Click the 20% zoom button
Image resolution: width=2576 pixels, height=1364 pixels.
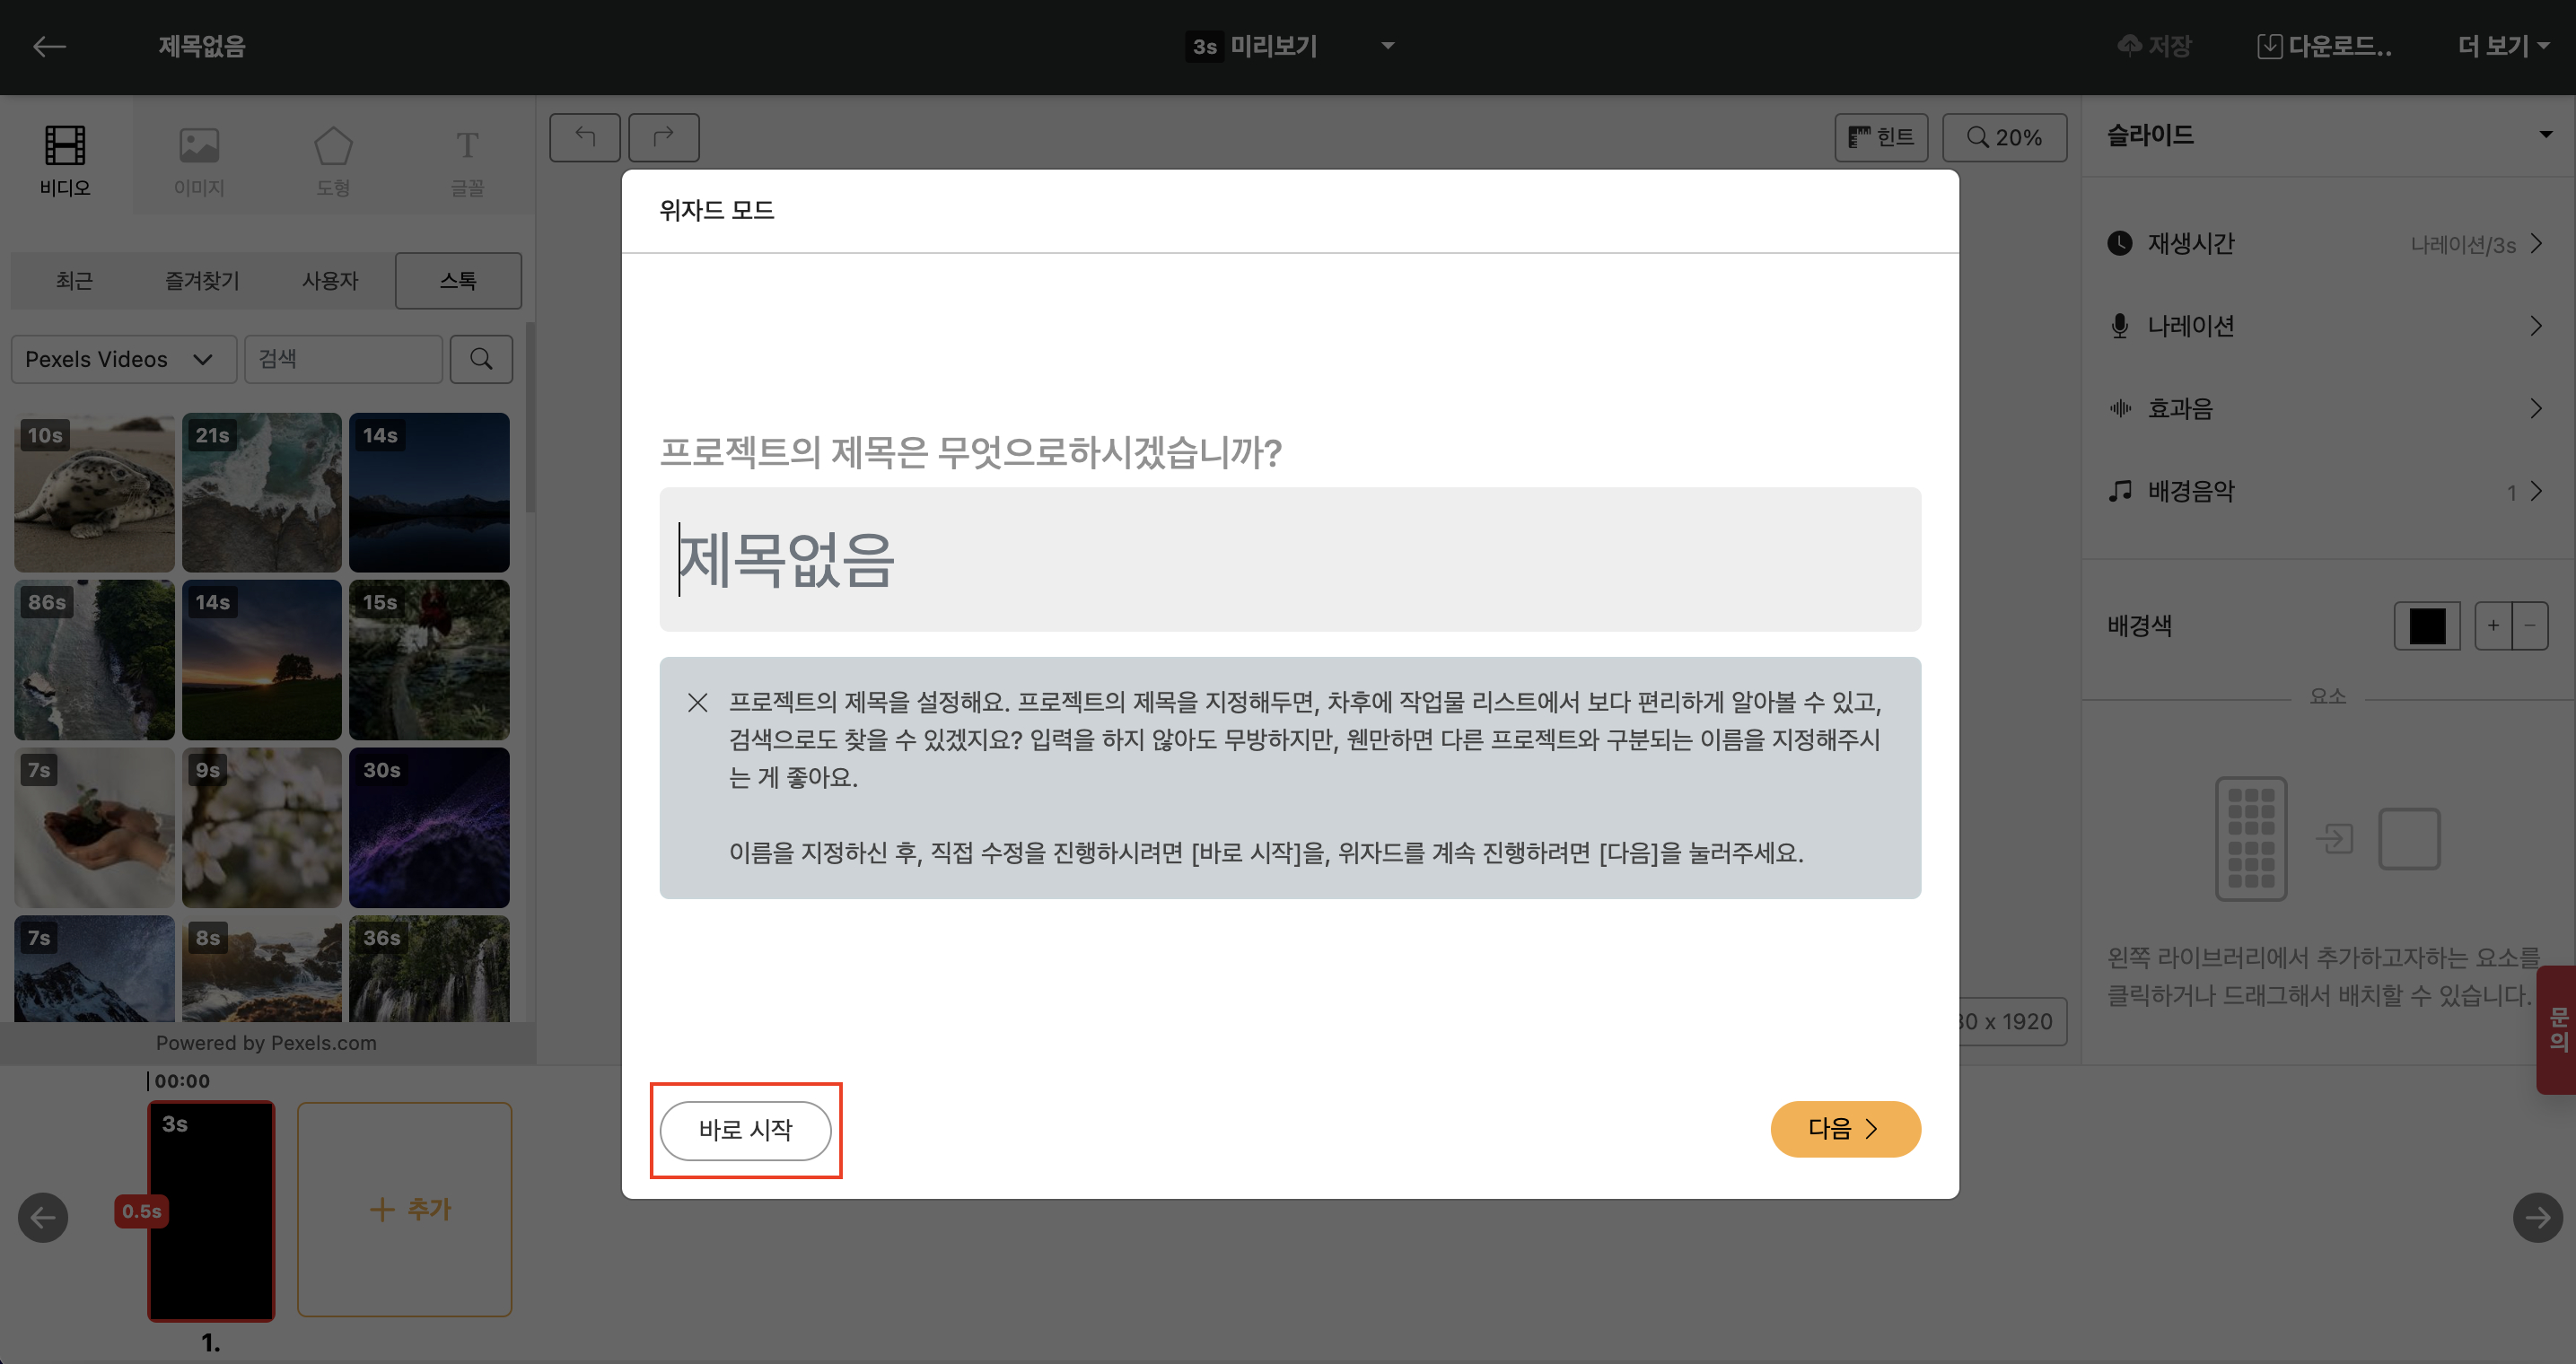coord(2004,137)
